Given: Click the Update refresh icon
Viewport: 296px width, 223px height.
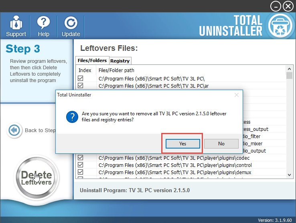Looking at the screenshot, I should click(71, 23).
